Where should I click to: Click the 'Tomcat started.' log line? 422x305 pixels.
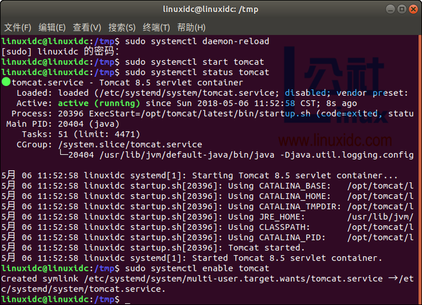[x=153, y=248]
